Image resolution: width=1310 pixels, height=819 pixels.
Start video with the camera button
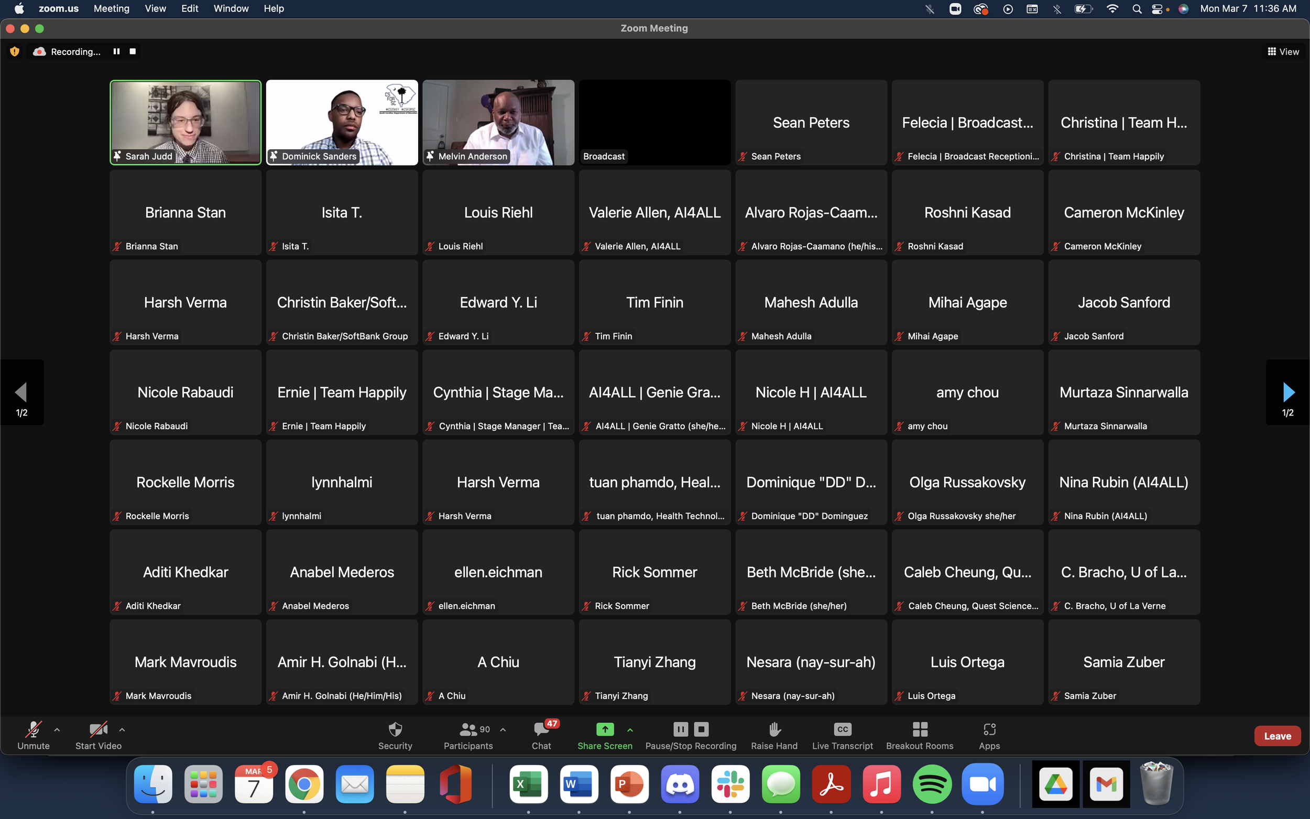point(98,736)
